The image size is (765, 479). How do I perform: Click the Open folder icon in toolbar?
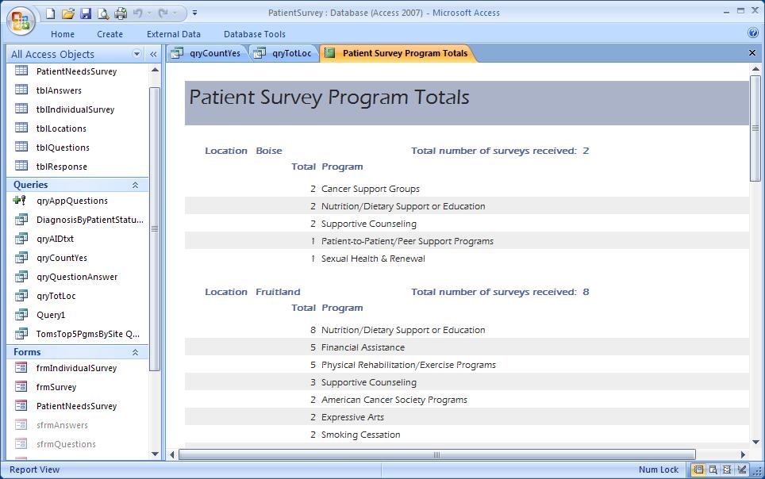coord(67,13)
